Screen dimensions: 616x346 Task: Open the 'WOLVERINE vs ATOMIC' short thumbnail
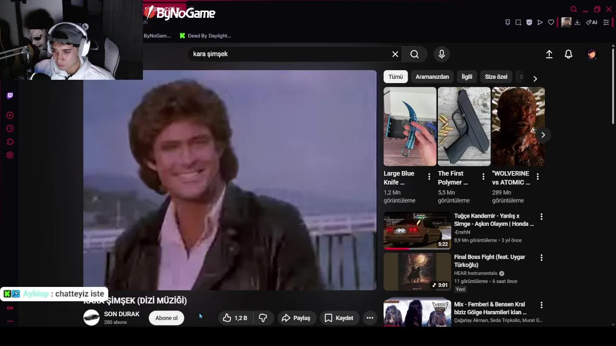pyautogui.click(x=518, y=126)
